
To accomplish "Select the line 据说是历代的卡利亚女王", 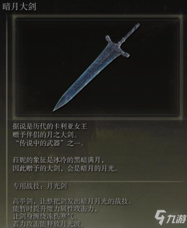I will point(50,126).
